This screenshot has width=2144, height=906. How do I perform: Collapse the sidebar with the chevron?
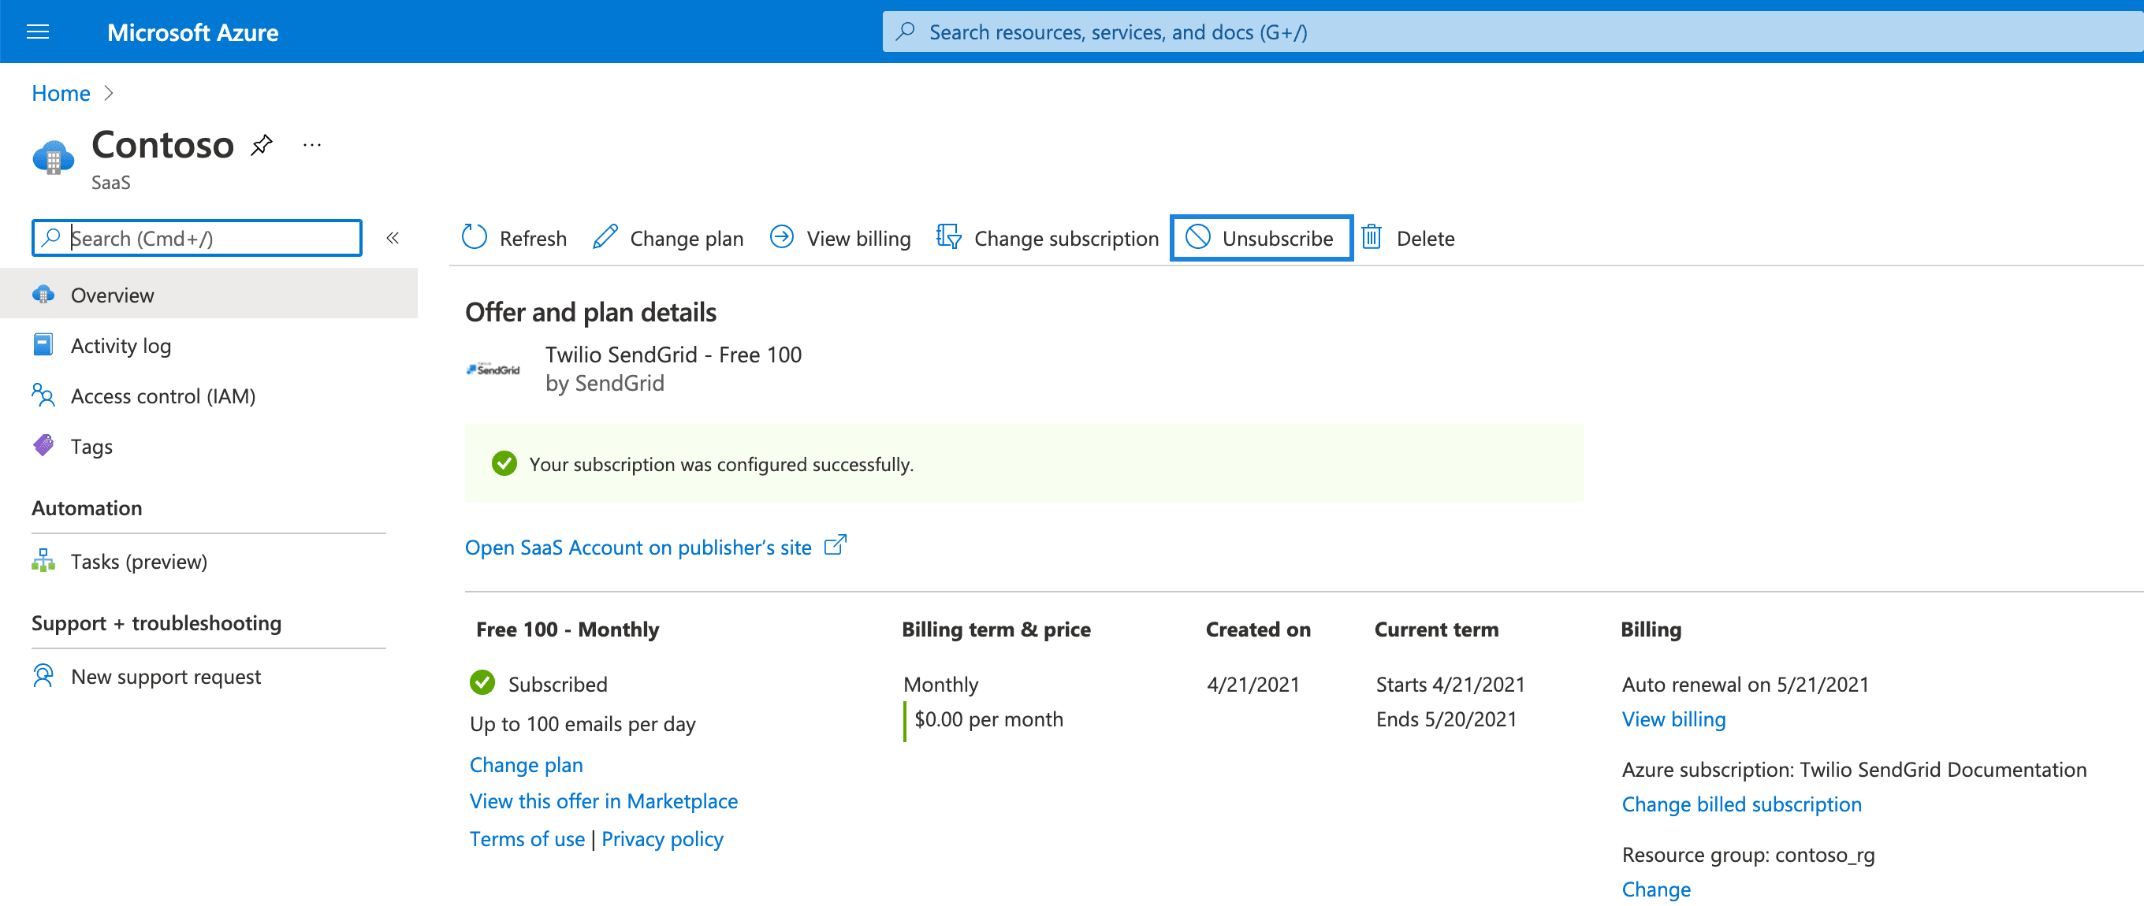[392, 237]
